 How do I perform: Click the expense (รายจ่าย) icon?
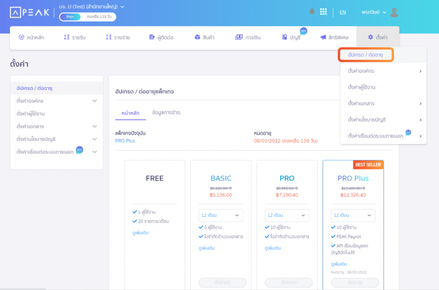pyautogui.click(x=108, y=37)
